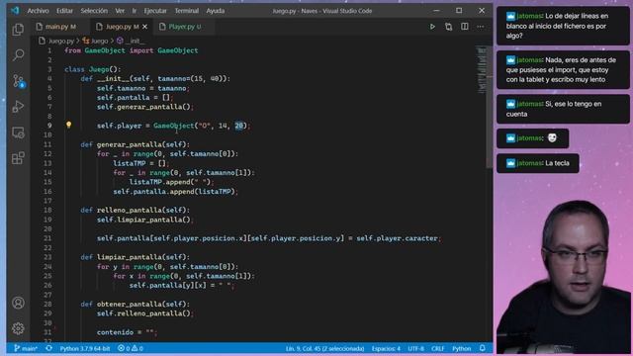Image resolution: width=633 pixels, height=356 pixels.
Task: Click 'self.generar_pantalla();' on line 7
Action: click(145, 107)
